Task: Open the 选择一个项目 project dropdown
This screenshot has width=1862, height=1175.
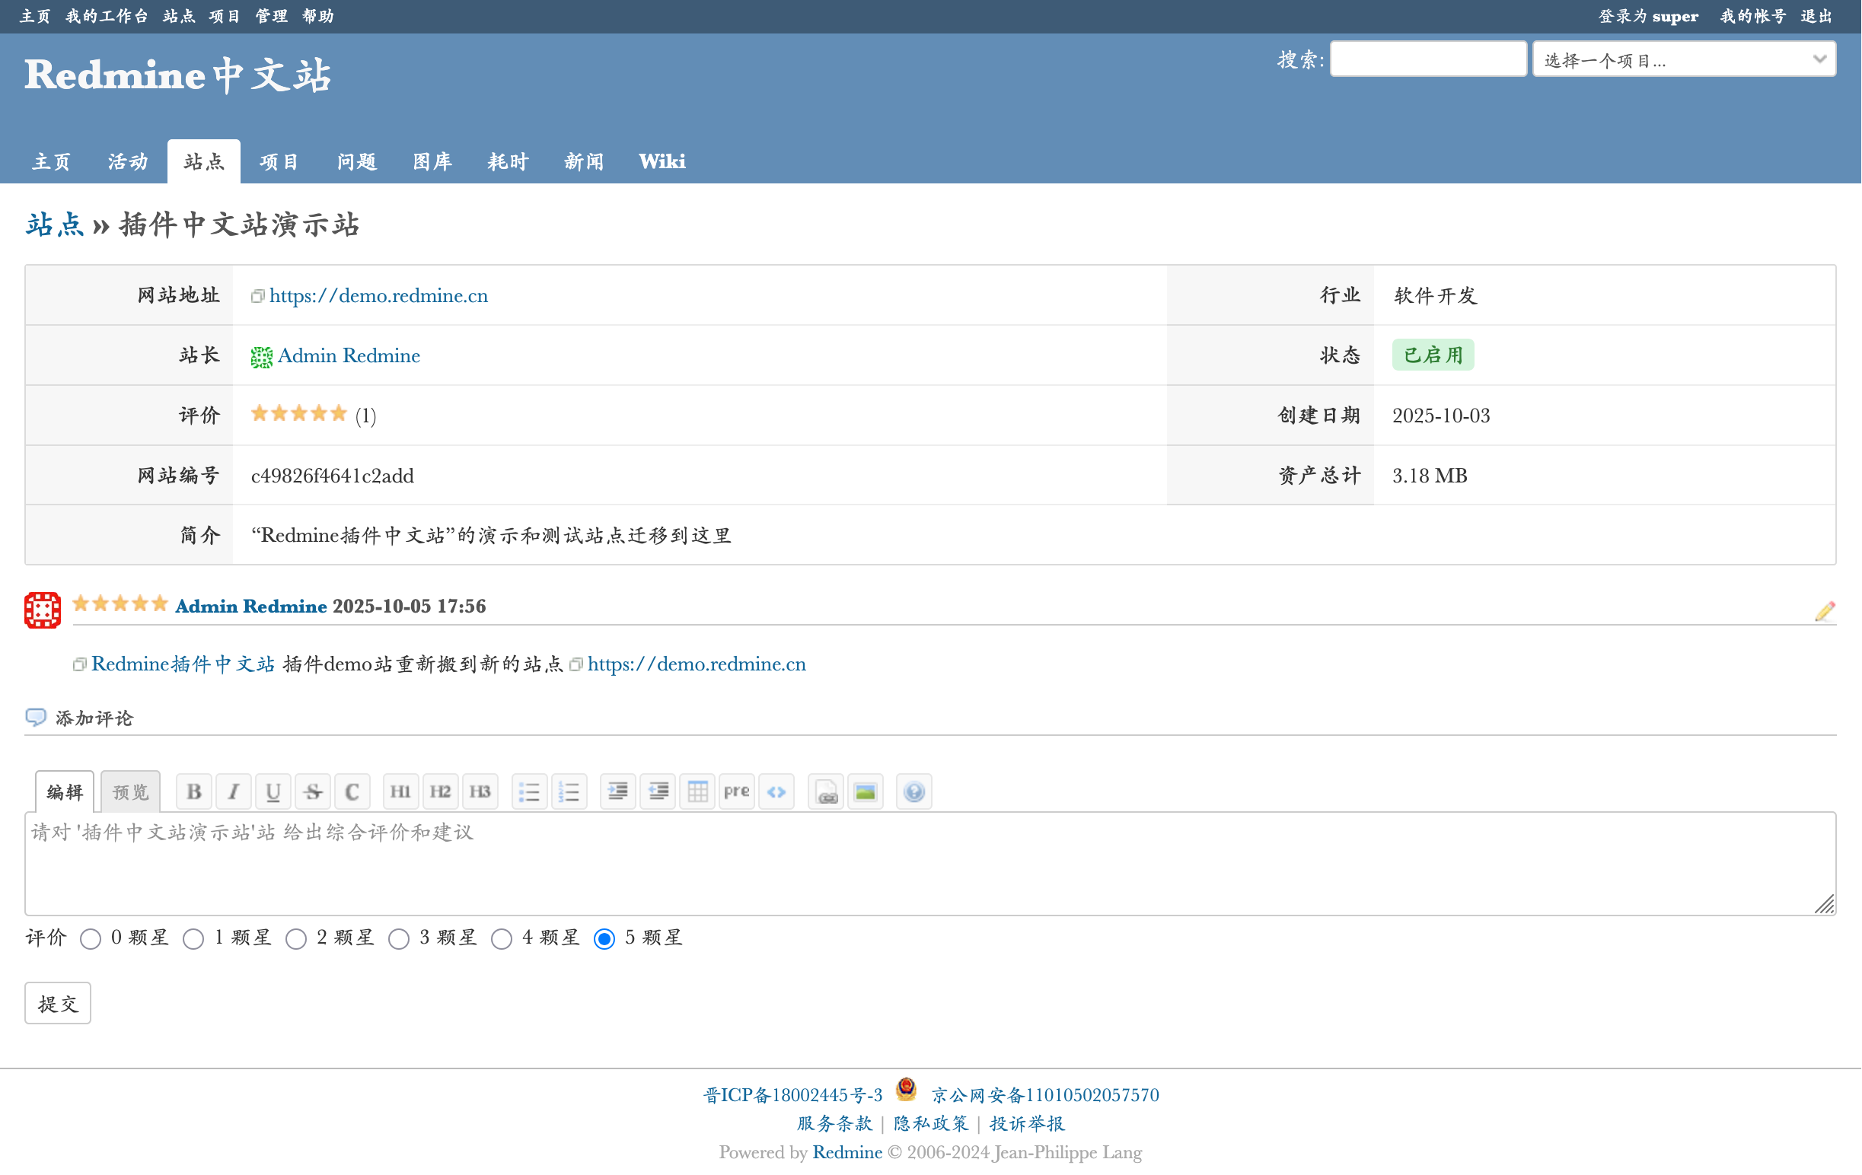Action: (1683, 59)
